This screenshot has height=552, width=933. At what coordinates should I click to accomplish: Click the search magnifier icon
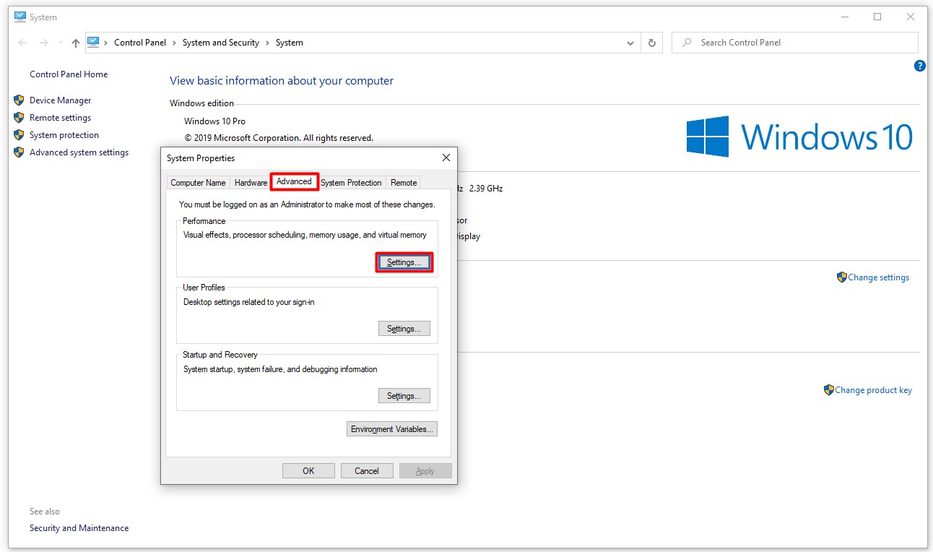click(x=687, y=43)
